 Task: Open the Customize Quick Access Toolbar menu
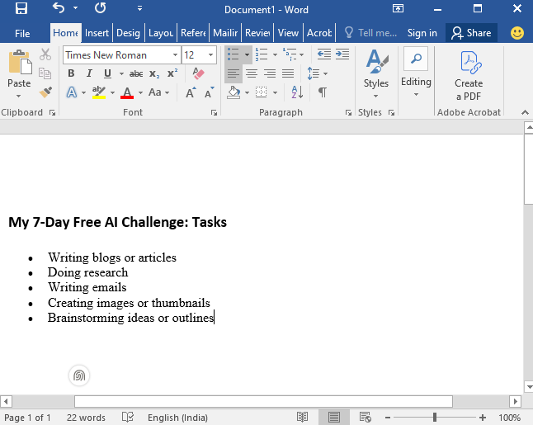(x=139, y=8)
